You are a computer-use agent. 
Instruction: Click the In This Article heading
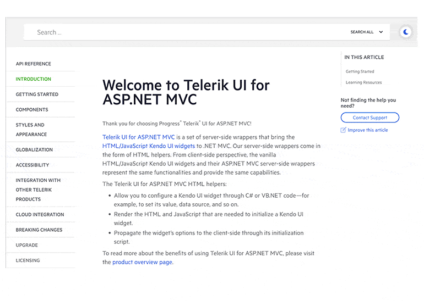(364, 58)
